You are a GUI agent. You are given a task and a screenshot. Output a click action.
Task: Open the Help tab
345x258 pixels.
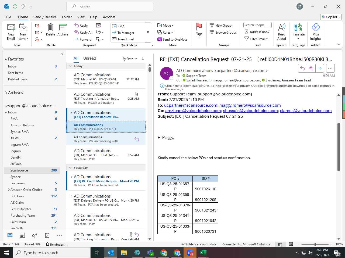(94, 17)
